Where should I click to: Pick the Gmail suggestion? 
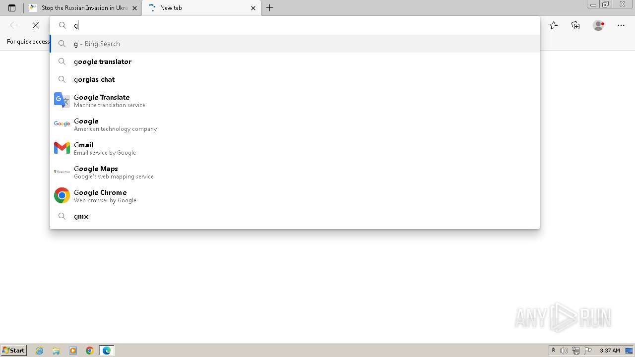[295, 148]
